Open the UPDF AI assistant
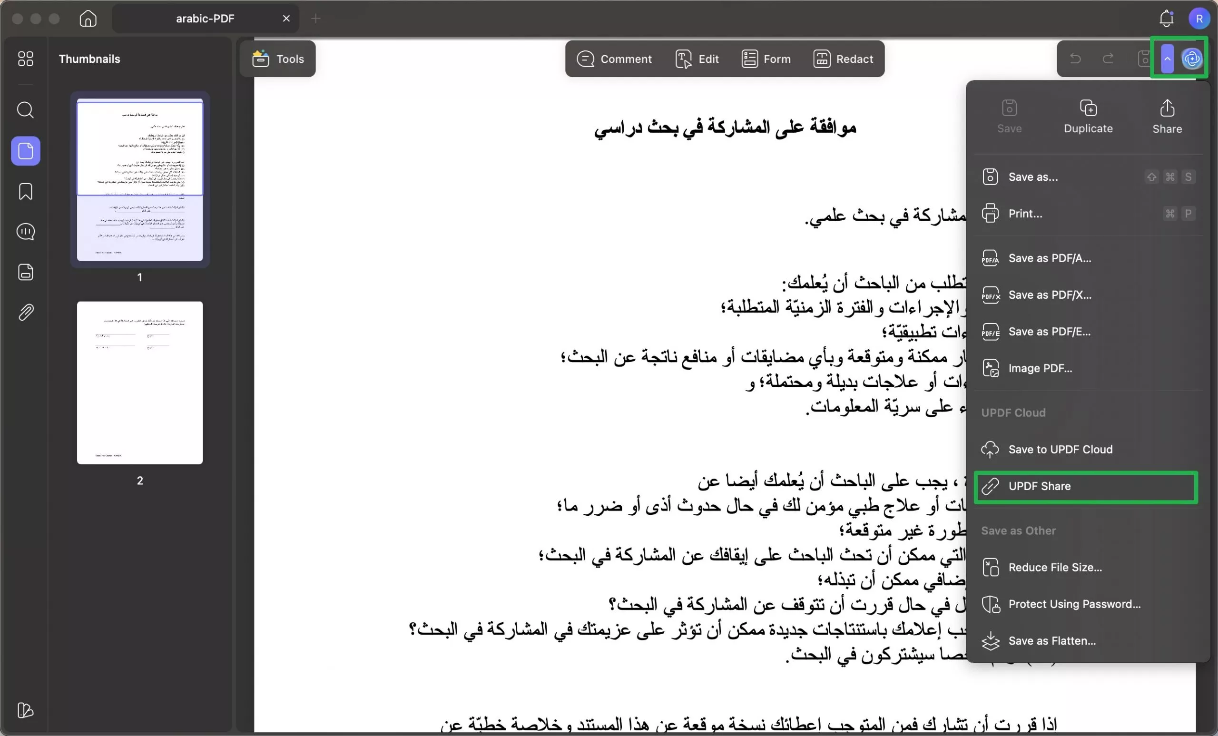The width and height of the screenshot is (1218, 736). tap(1192, 59)
